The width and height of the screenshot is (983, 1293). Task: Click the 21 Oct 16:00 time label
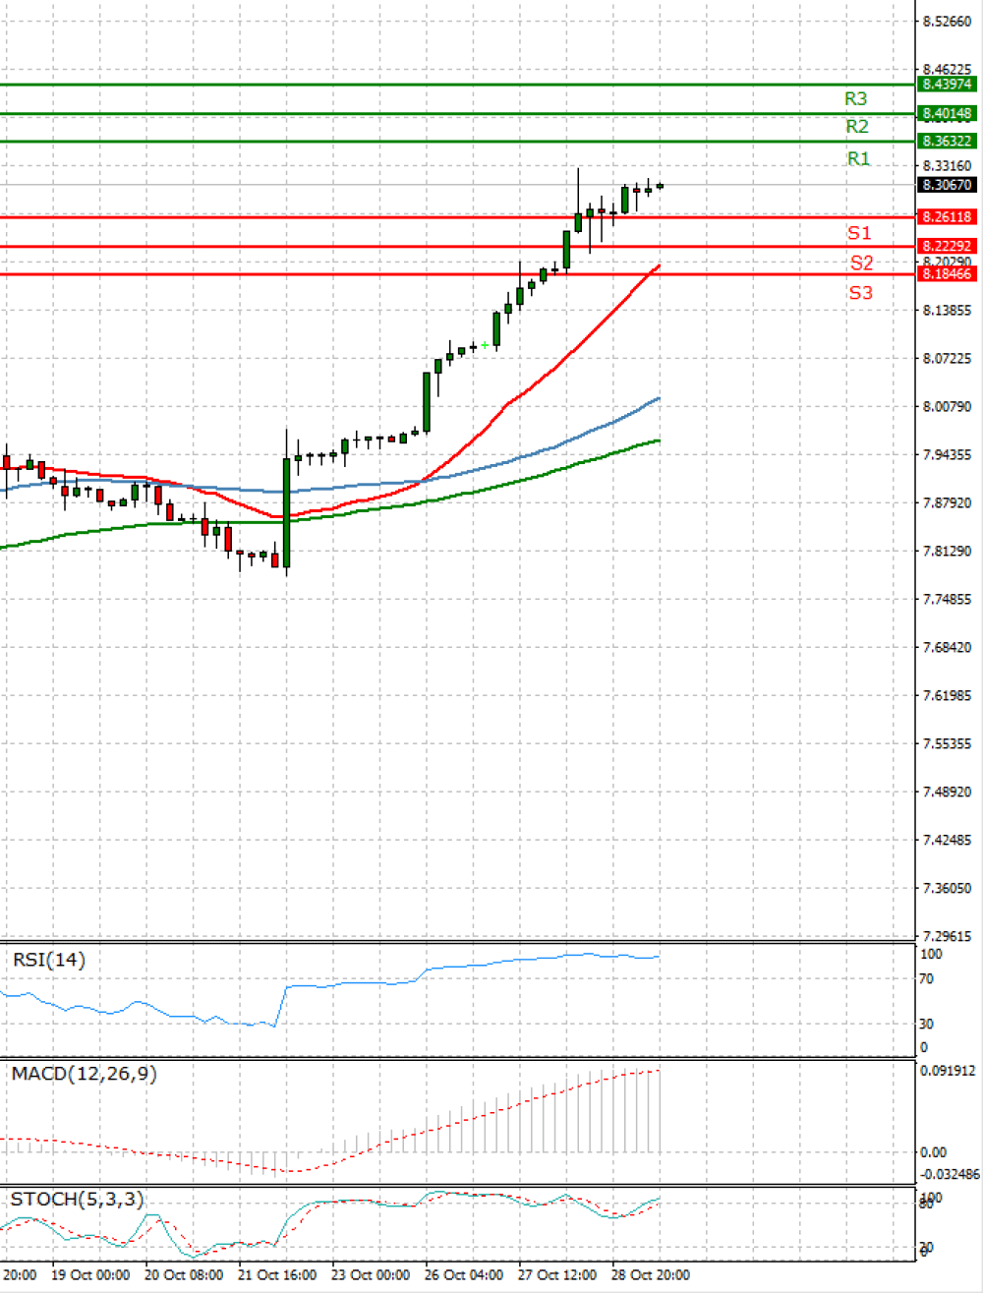coord(277,1274)
